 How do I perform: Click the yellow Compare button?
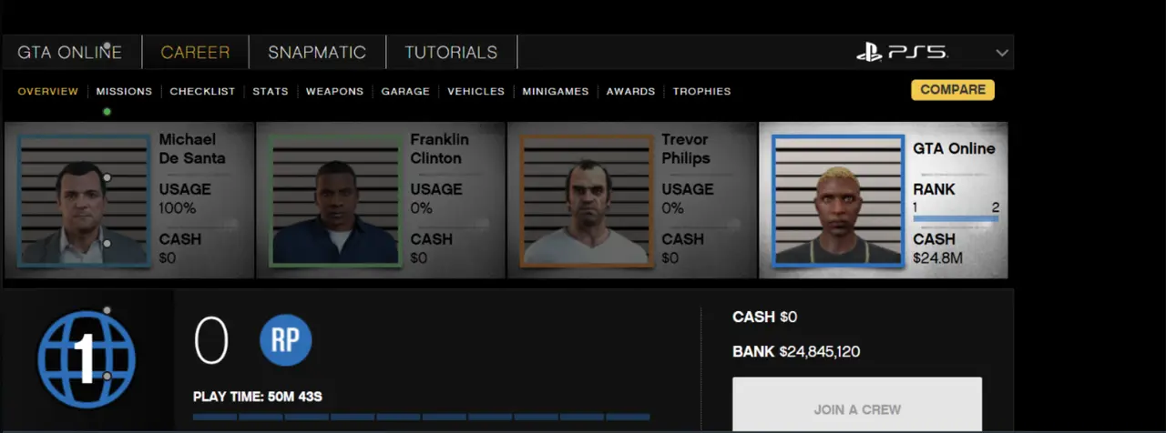(x=953, y=89)
